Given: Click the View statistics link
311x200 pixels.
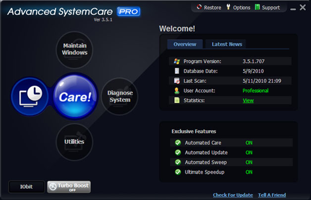Looking at the screenshot, I should tap(248, 100).
